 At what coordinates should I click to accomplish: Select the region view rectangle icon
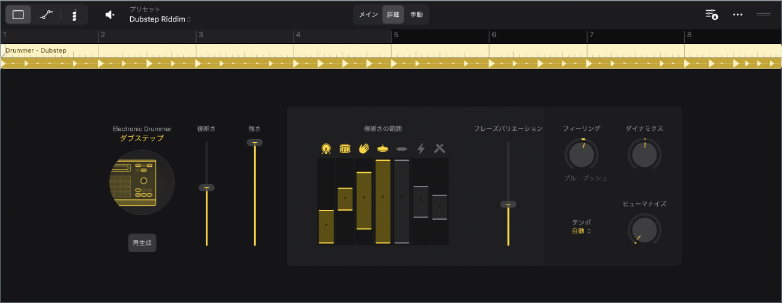(x=19, y=15)
